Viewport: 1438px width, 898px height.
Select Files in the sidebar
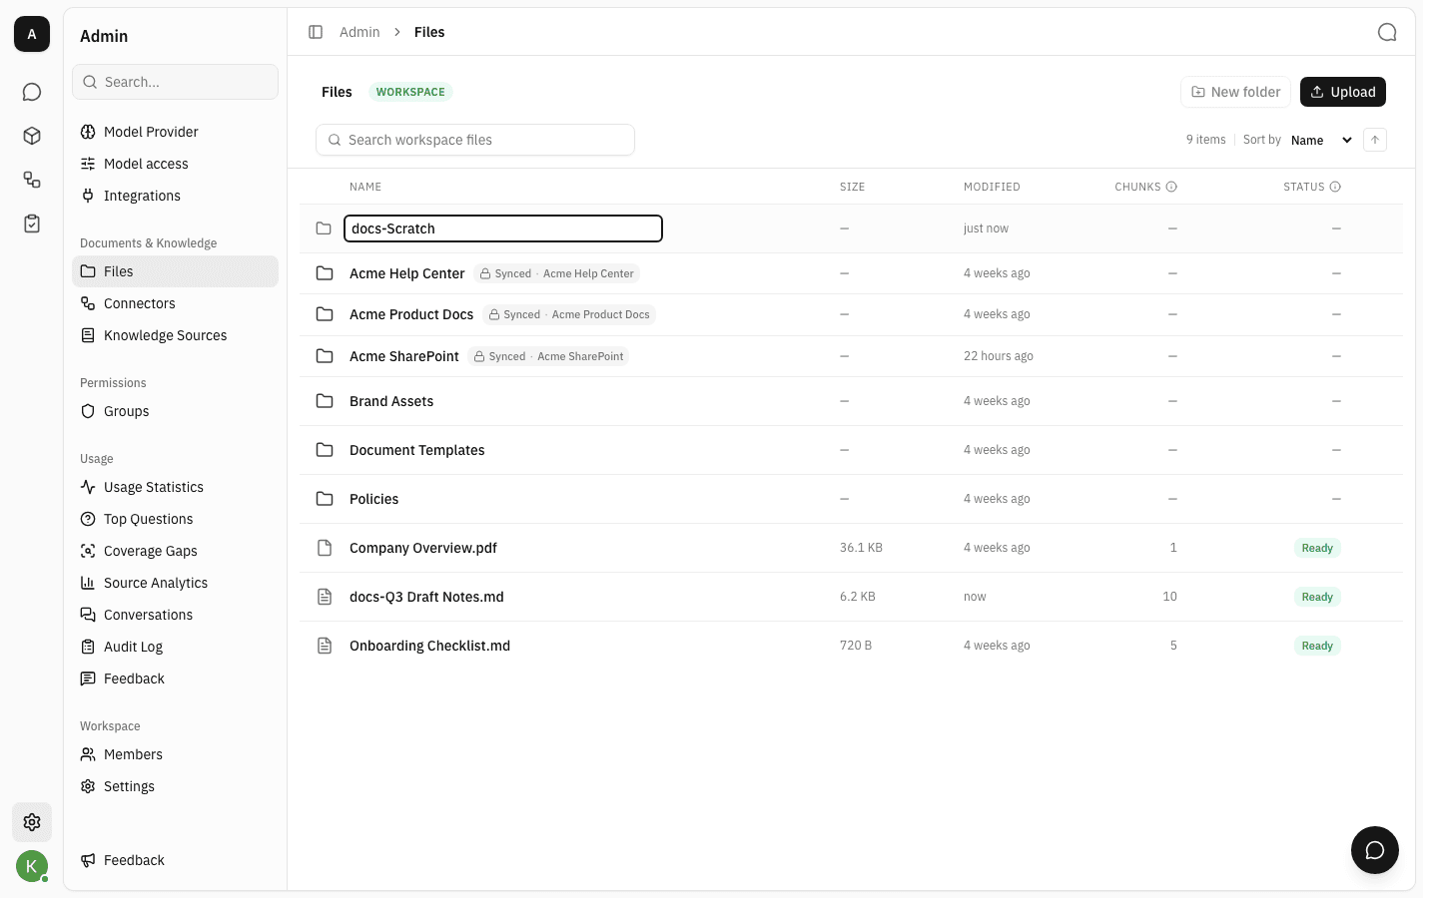point(175,271)
